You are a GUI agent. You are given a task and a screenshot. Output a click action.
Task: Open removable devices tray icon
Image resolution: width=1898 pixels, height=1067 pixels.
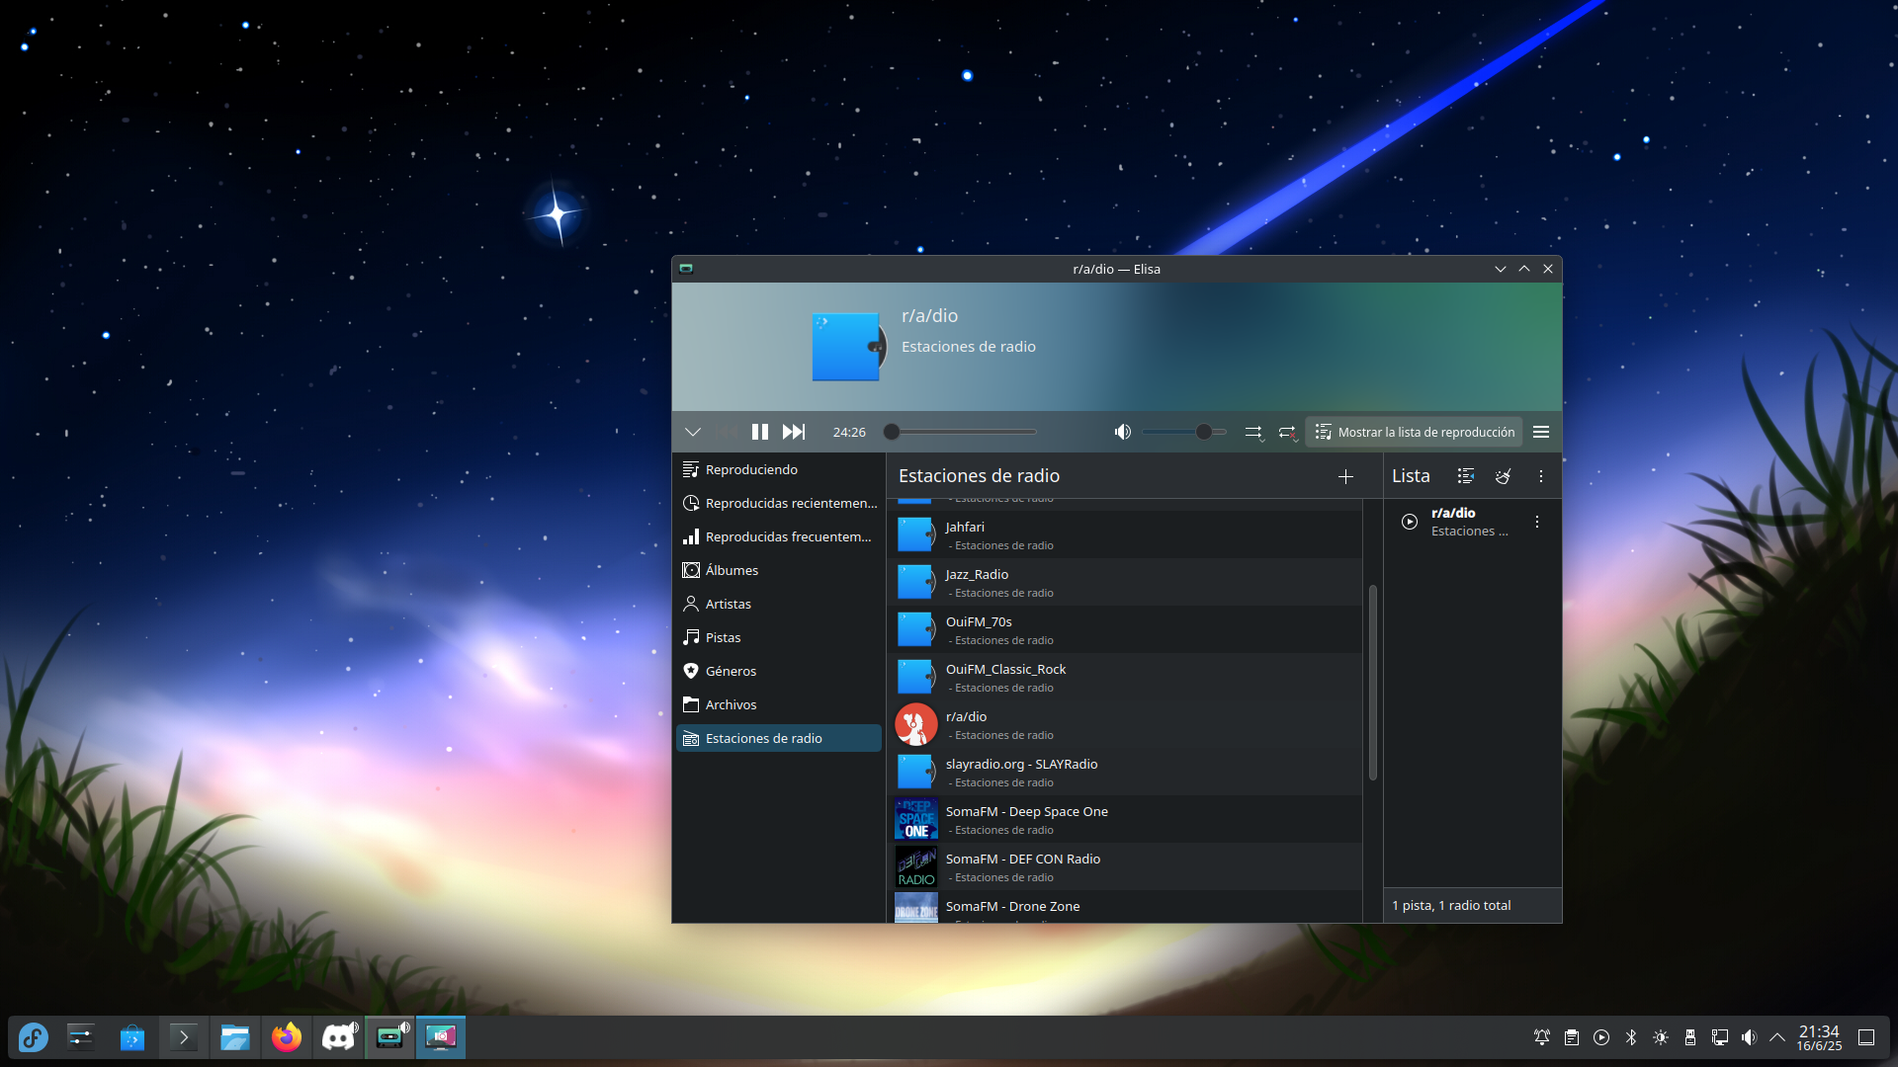[1690, 1037]
